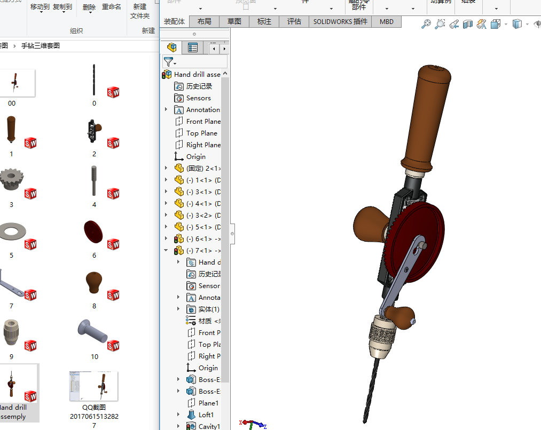Open the View Orientation dropdown arrow
The width and height of the screenshot is (541, 430).
coord(505,25)
